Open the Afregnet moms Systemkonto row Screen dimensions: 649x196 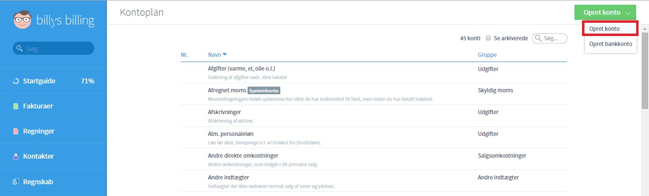click(374, 94)
